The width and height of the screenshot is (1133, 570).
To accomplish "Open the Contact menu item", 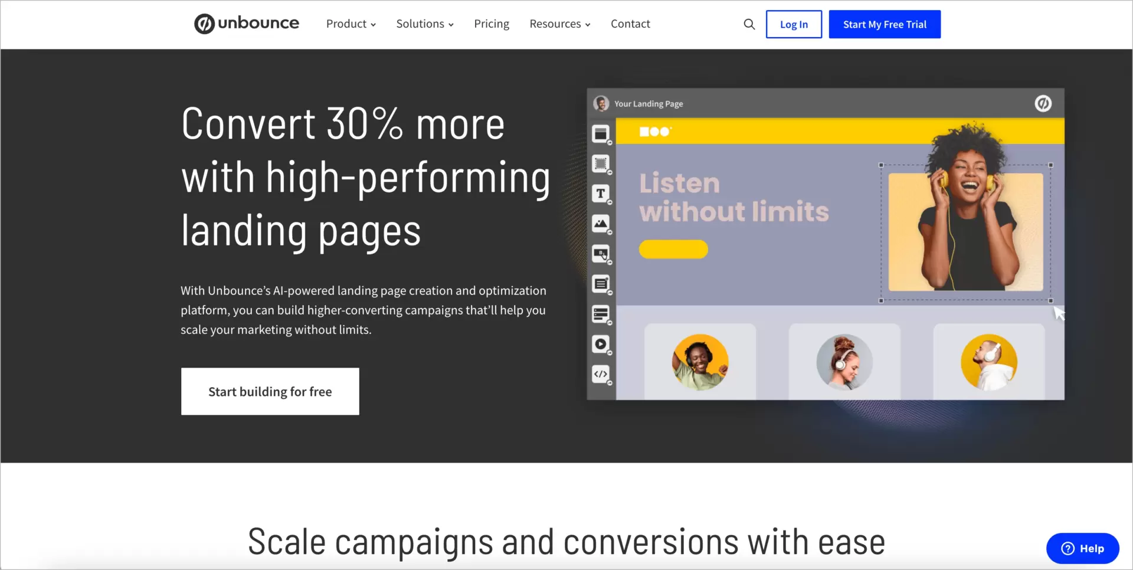I will pos(630,24).
